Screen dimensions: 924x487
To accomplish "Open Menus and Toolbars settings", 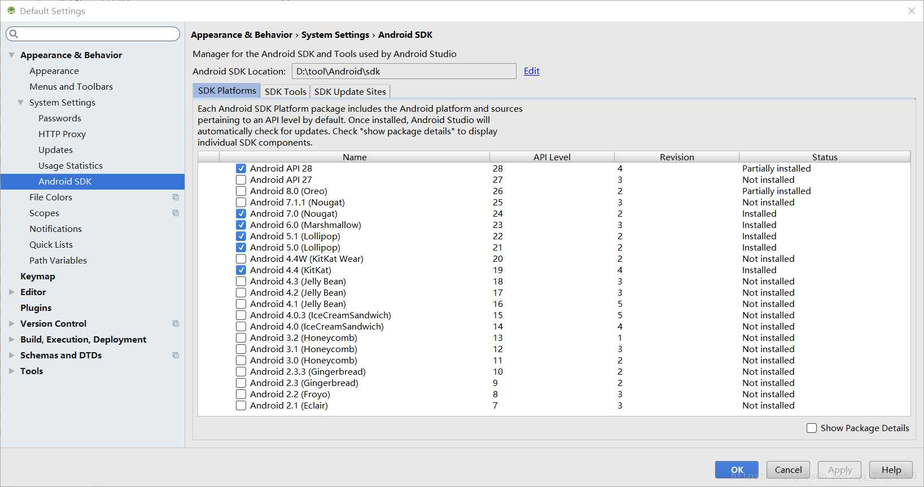I will pyautogui.click(x=71, y=86).
